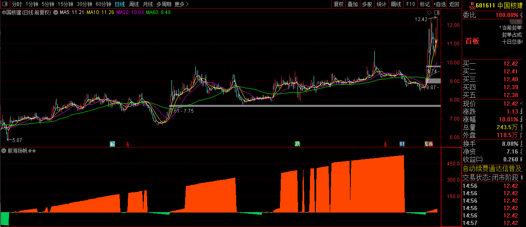
Task: Click the 跌 event marker on timeline
Action: [297, 144]
